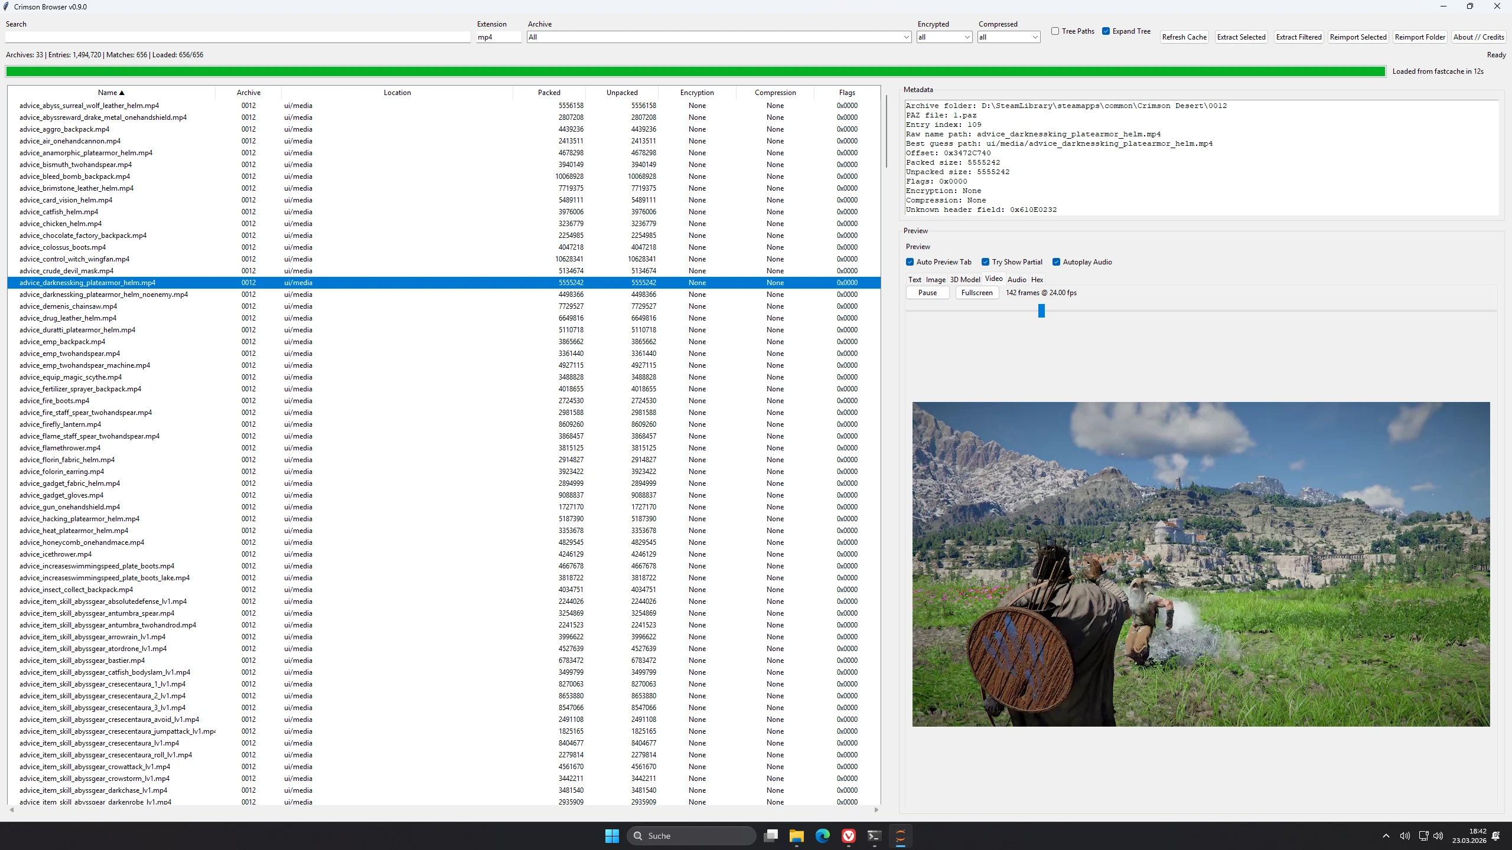Select advice_icethrower.mp4 in the list

pyautogui.click(x=444, y=554)
